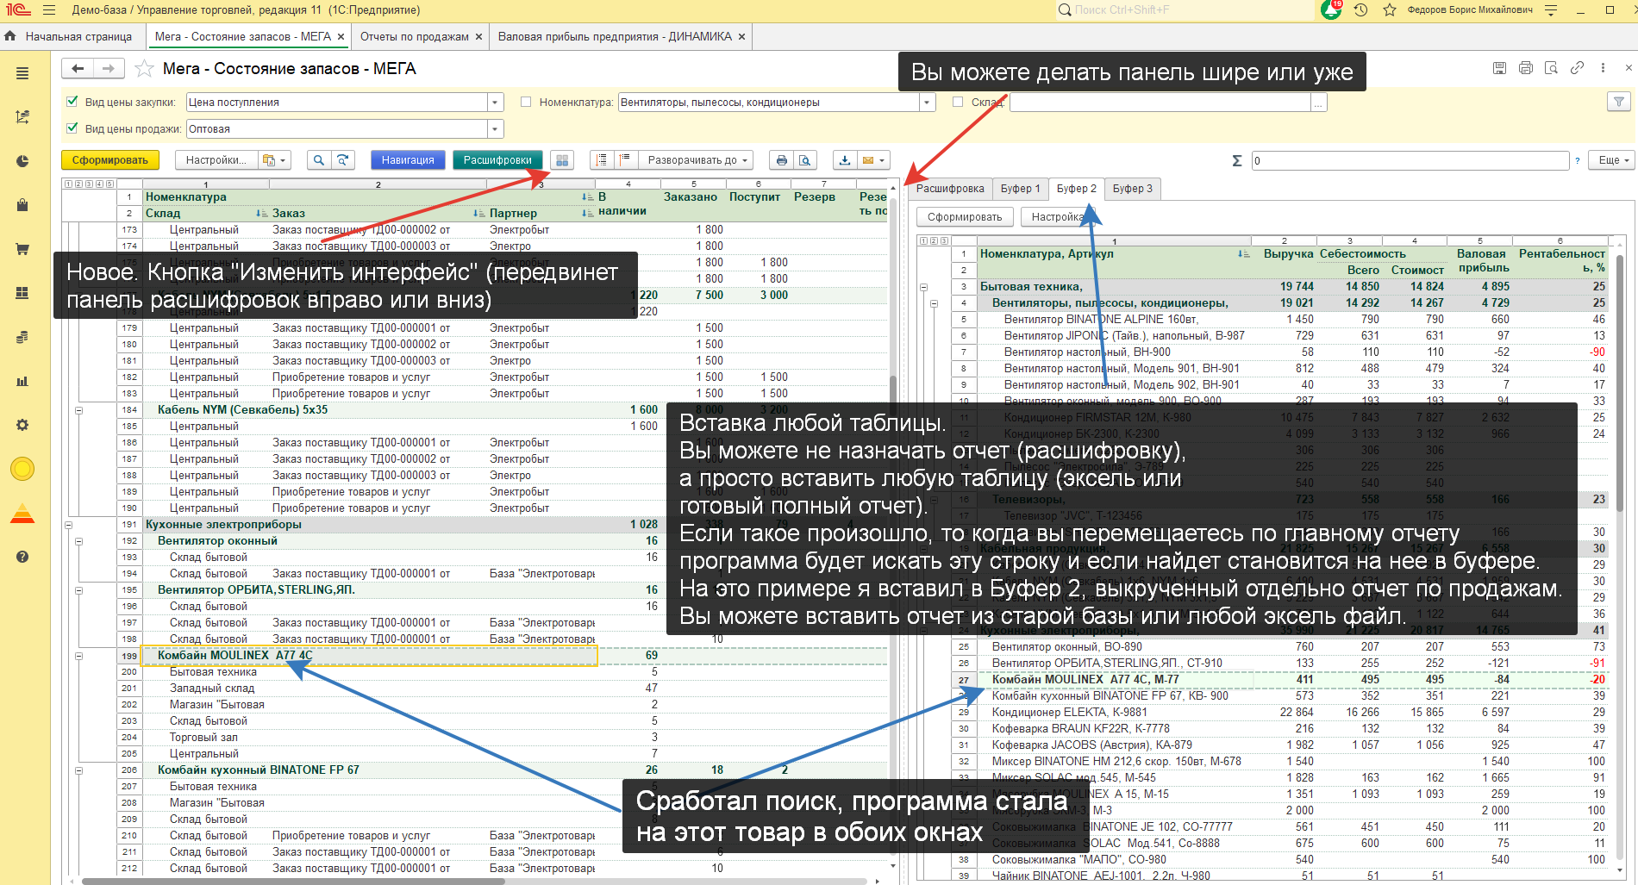Switch to Валовая прибыль предприятия tab
1638x885 pixels.
(x=615, y=36)
